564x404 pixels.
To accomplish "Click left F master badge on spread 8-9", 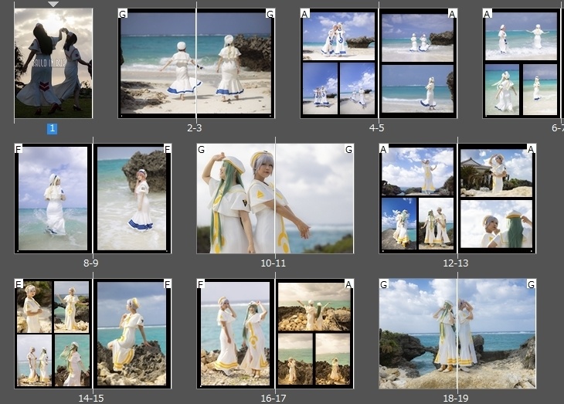I will coord(19,148).
